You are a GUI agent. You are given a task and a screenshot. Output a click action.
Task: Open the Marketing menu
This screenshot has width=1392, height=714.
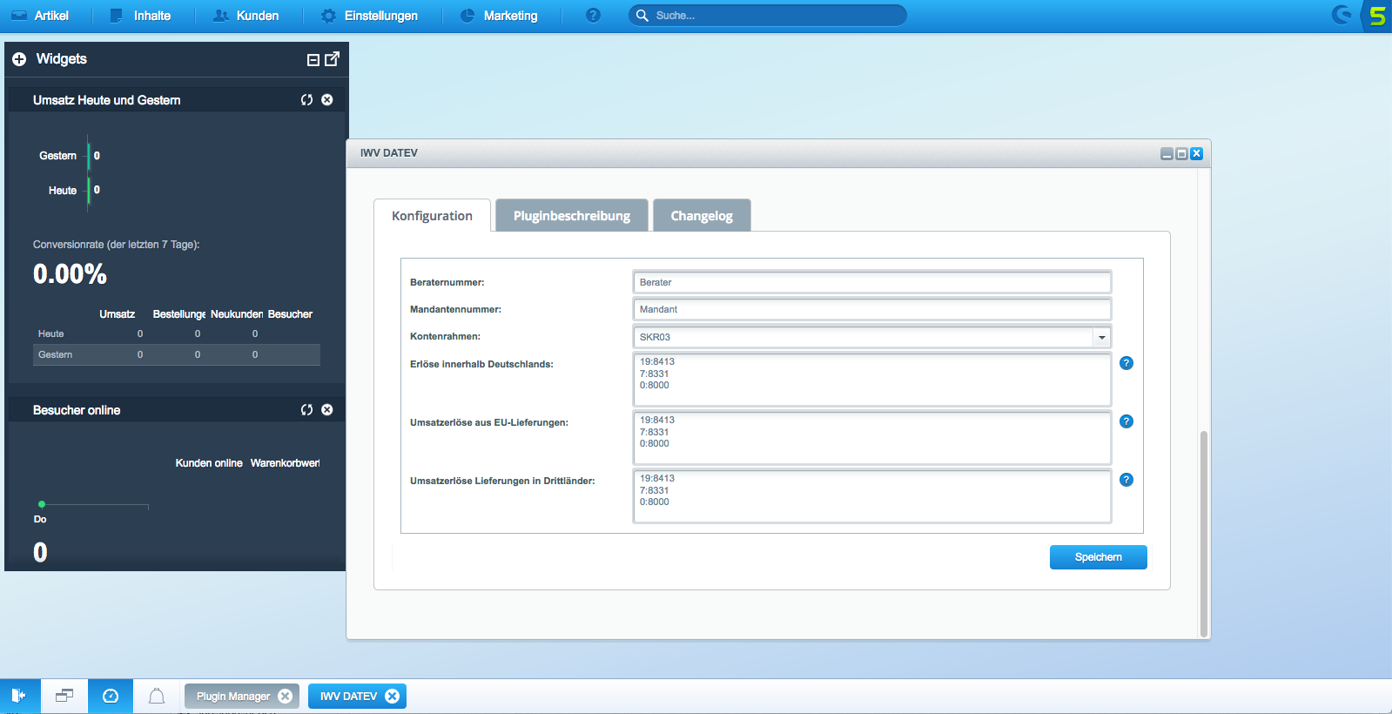pos(499,16)
